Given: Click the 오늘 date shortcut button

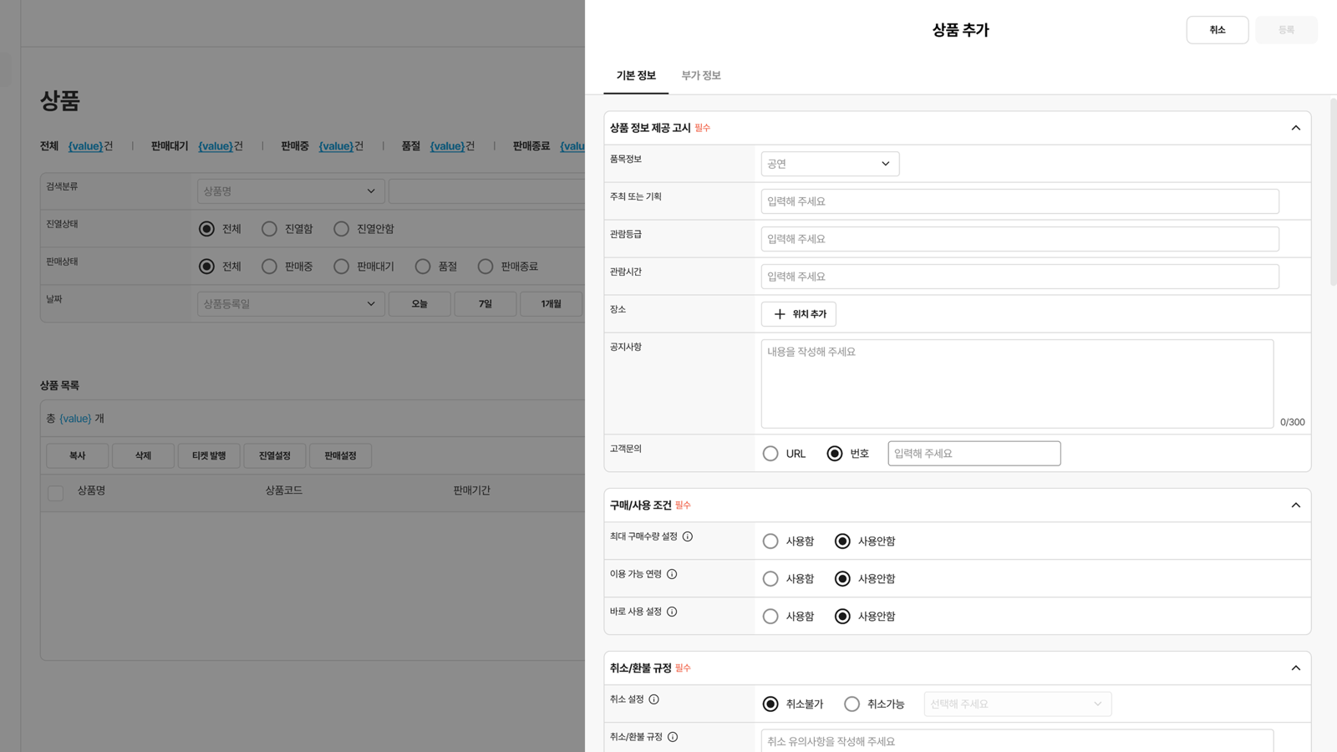Looking at the screenshot, I should coord(419,304).
